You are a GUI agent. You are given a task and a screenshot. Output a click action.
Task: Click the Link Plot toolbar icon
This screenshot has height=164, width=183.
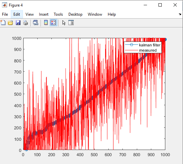[36, 23]
